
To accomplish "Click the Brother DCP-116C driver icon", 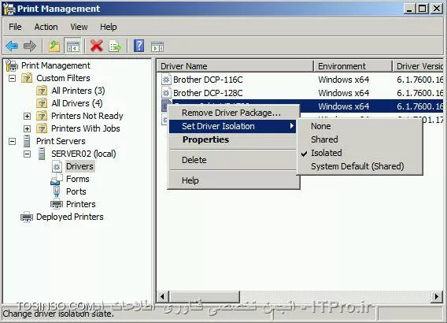I will tap(166, 80).
